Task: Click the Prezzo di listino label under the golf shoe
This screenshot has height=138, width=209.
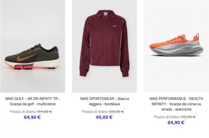Action: (x=23, y=112)
